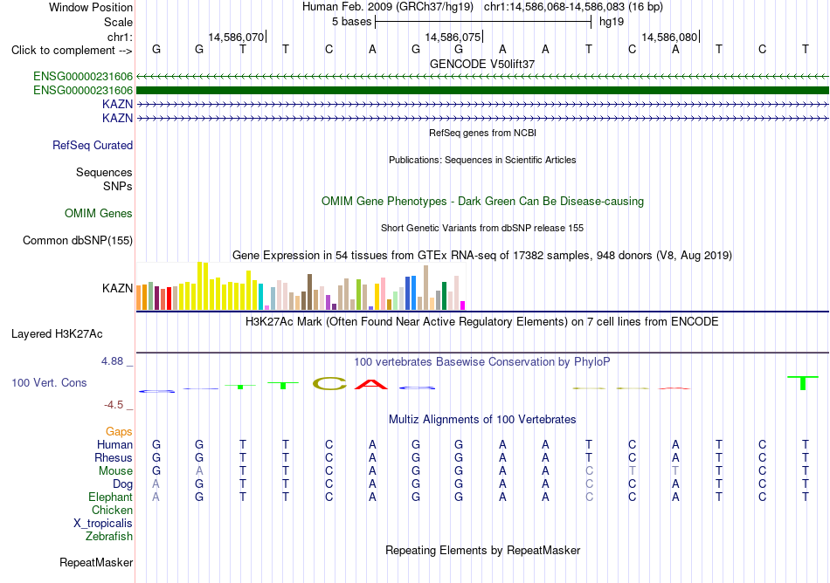Image resolution: width=830 pixels, height=583 pixels.
Task: Open the 'OMIM Gene Phenotypes' track title
Action: click(482, 202)
